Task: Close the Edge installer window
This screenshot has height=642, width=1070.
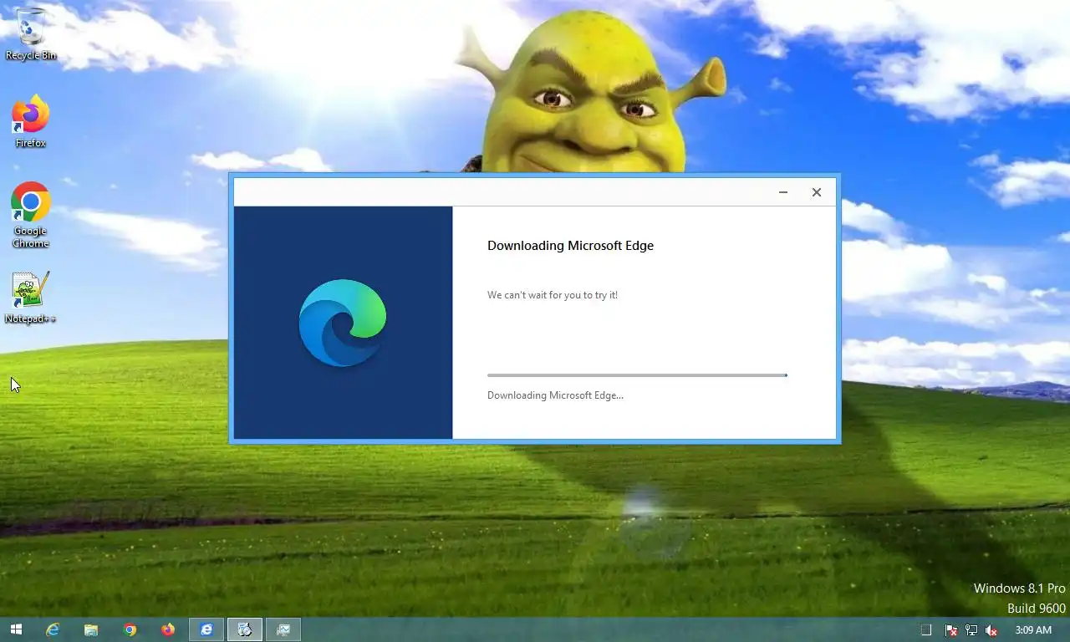Action: 817,192
